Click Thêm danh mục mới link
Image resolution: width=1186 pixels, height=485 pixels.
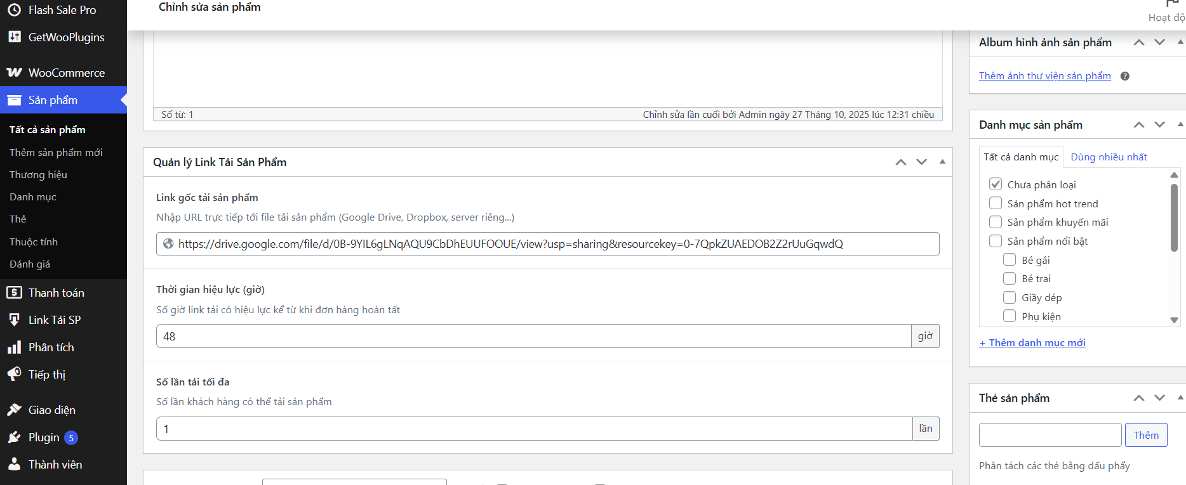pos(1032,343)
